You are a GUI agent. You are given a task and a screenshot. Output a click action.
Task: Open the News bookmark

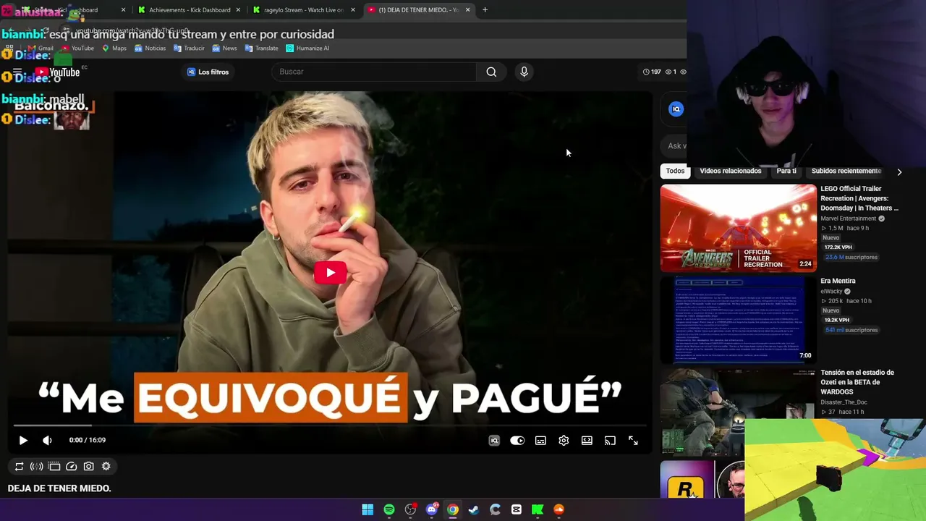tap(224, 48)
